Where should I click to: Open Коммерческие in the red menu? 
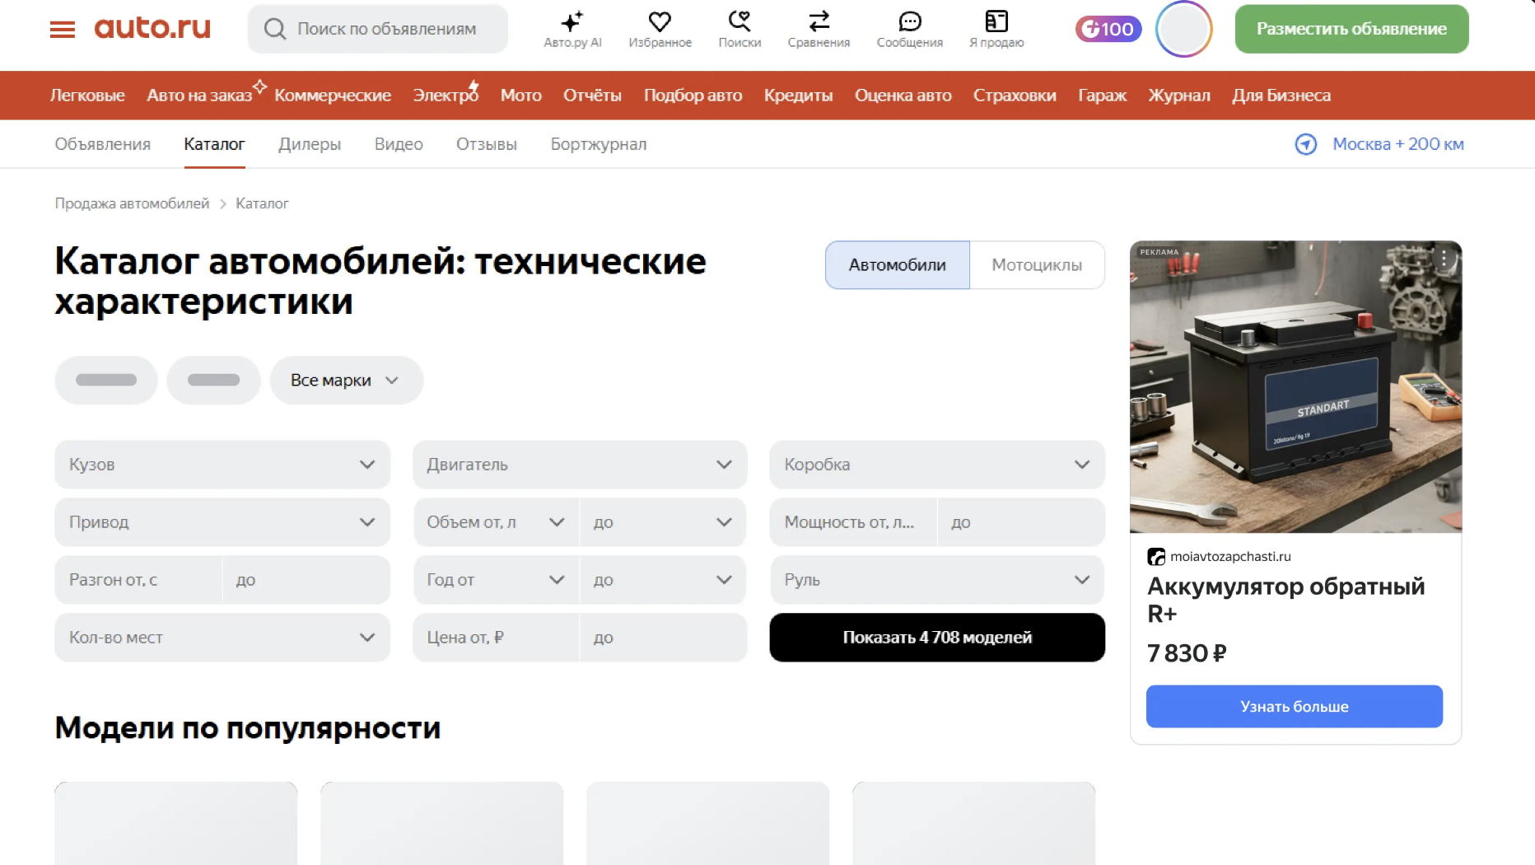[333, 96]
